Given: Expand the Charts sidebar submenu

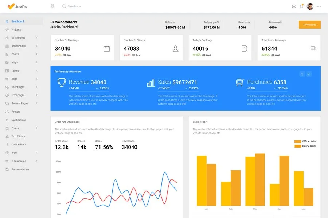Looking at the screenshot, I should (x=21, y=54).
